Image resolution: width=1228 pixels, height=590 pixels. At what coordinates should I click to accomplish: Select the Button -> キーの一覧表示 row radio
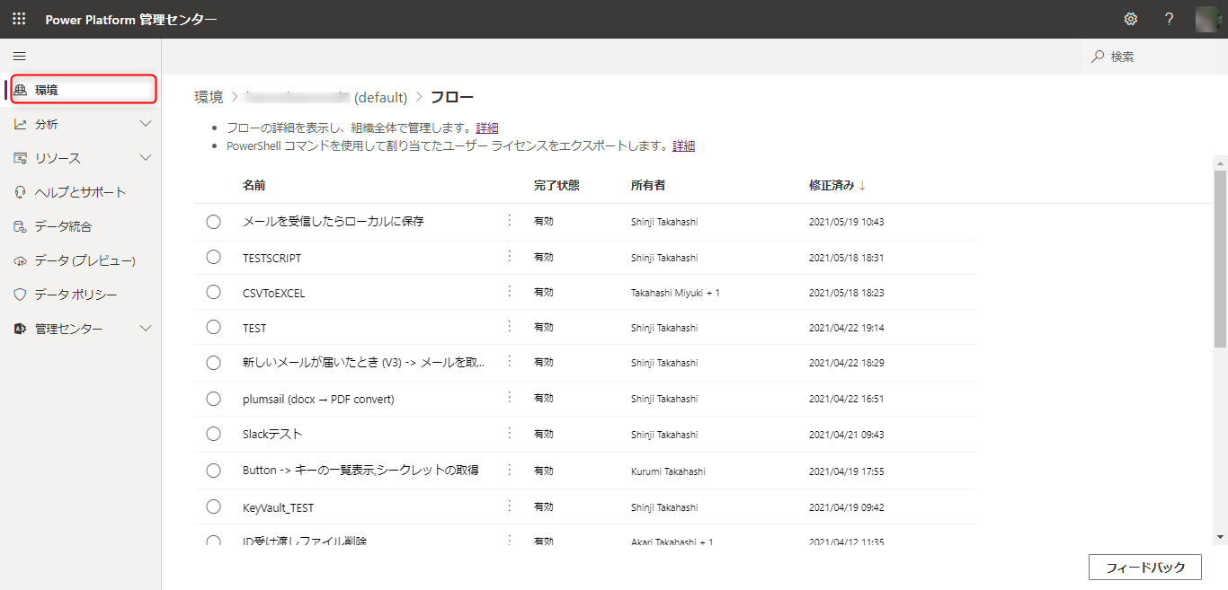pyautogui.click(x=213, y=471)
